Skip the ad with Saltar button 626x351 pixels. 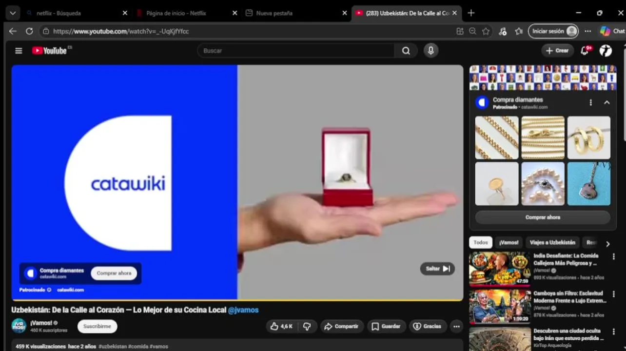(x=437, y=269)
